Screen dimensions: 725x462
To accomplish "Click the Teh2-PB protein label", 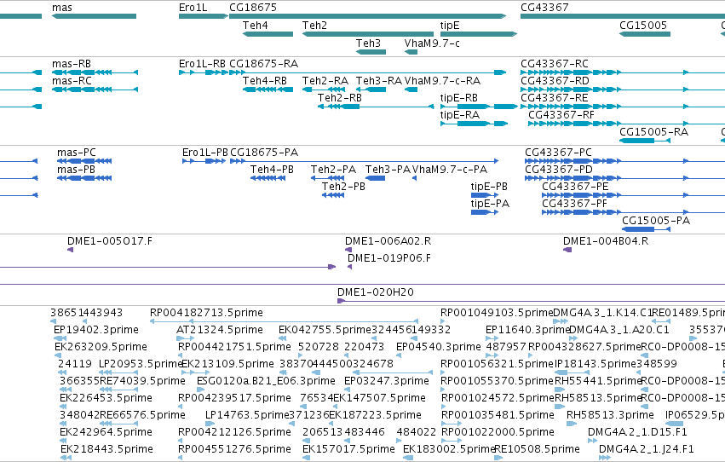I will (343, 187).
